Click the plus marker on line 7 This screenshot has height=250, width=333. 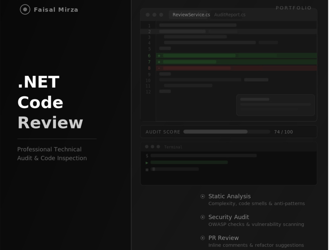(x=159, y=62)
